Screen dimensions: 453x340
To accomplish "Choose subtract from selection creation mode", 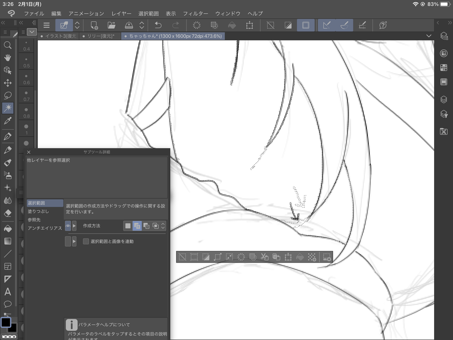I will [x=146, y=226].
